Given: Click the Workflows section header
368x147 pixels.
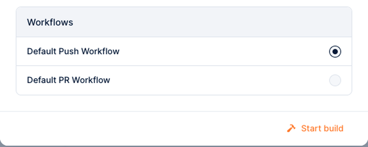Looking at the screenshot, I should (184, 22).
